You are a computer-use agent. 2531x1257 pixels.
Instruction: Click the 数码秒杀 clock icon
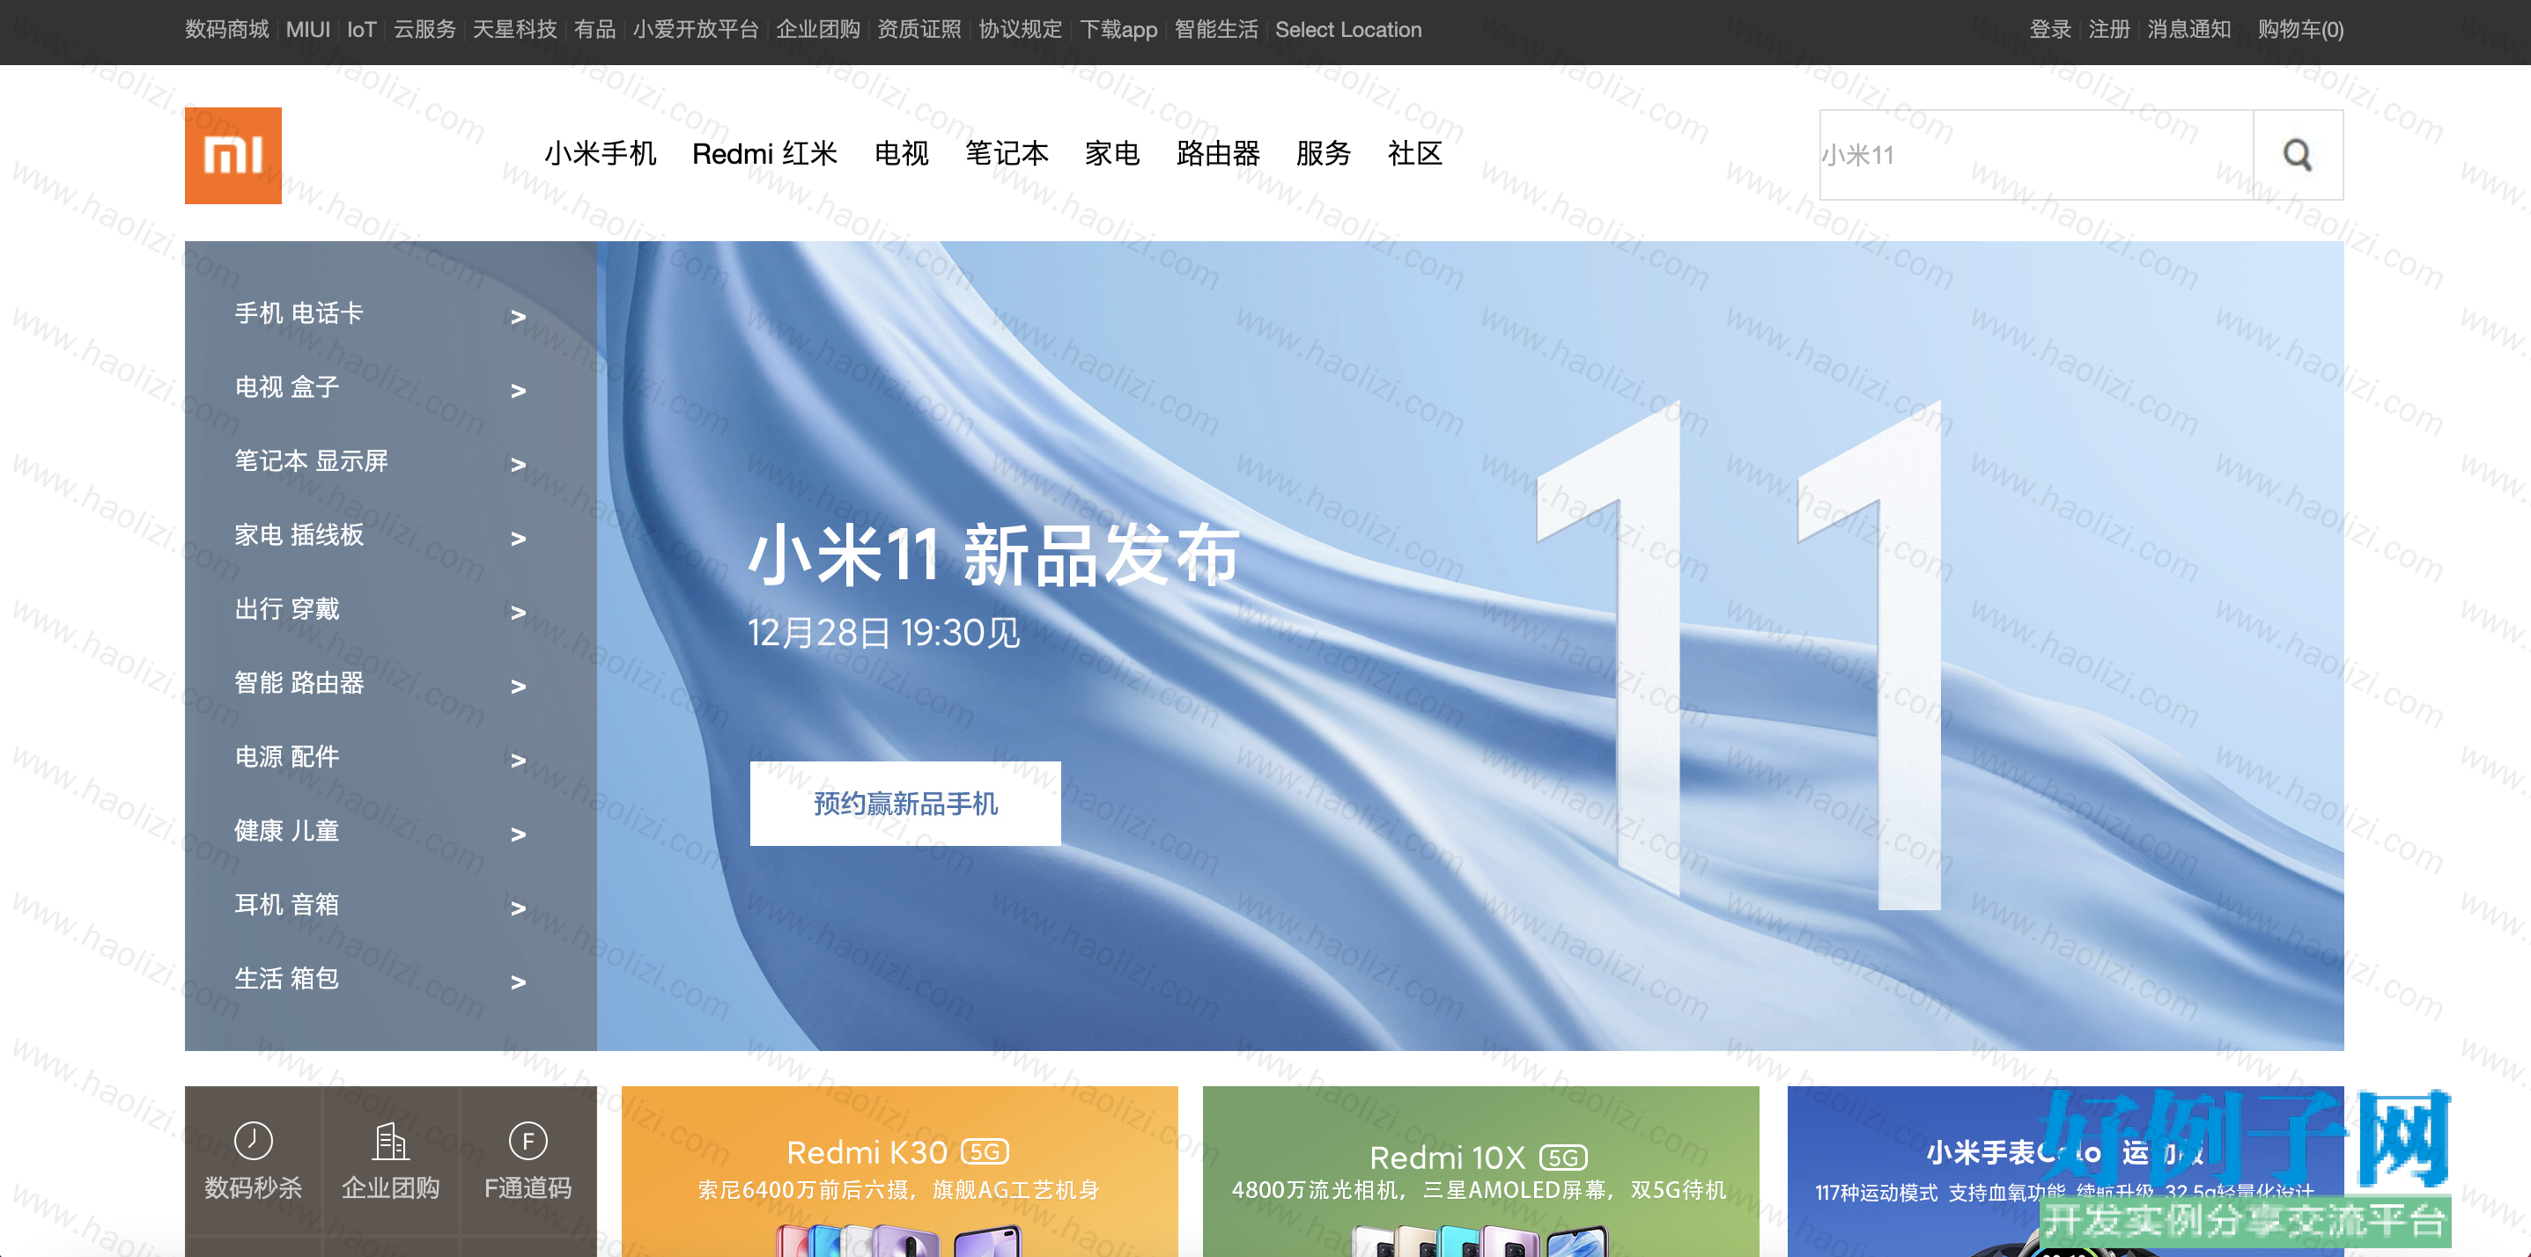coord(254,1140)
